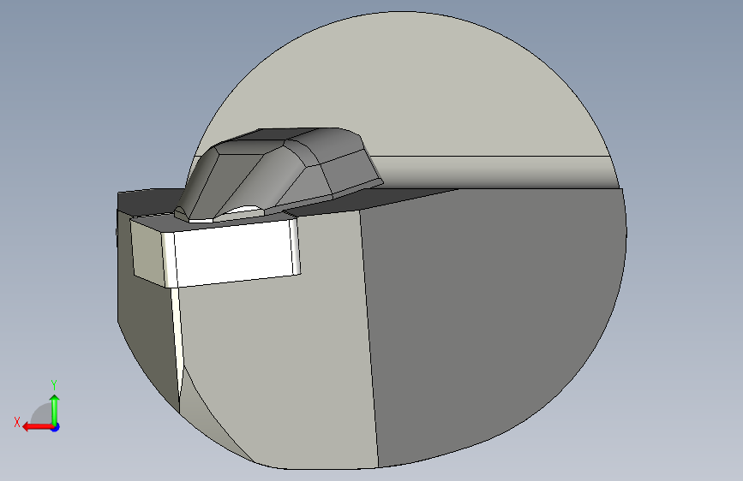Image resolution: width=743 pixels, height=481 pixels.
Task: Select the bright white insert front face
Action: point(233,253)
